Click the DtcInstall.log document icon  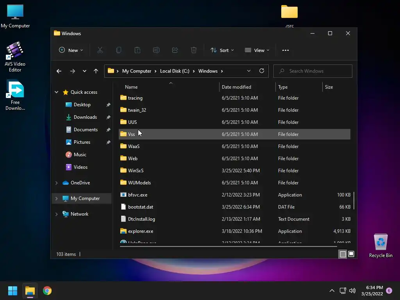[x=123, y=219]
